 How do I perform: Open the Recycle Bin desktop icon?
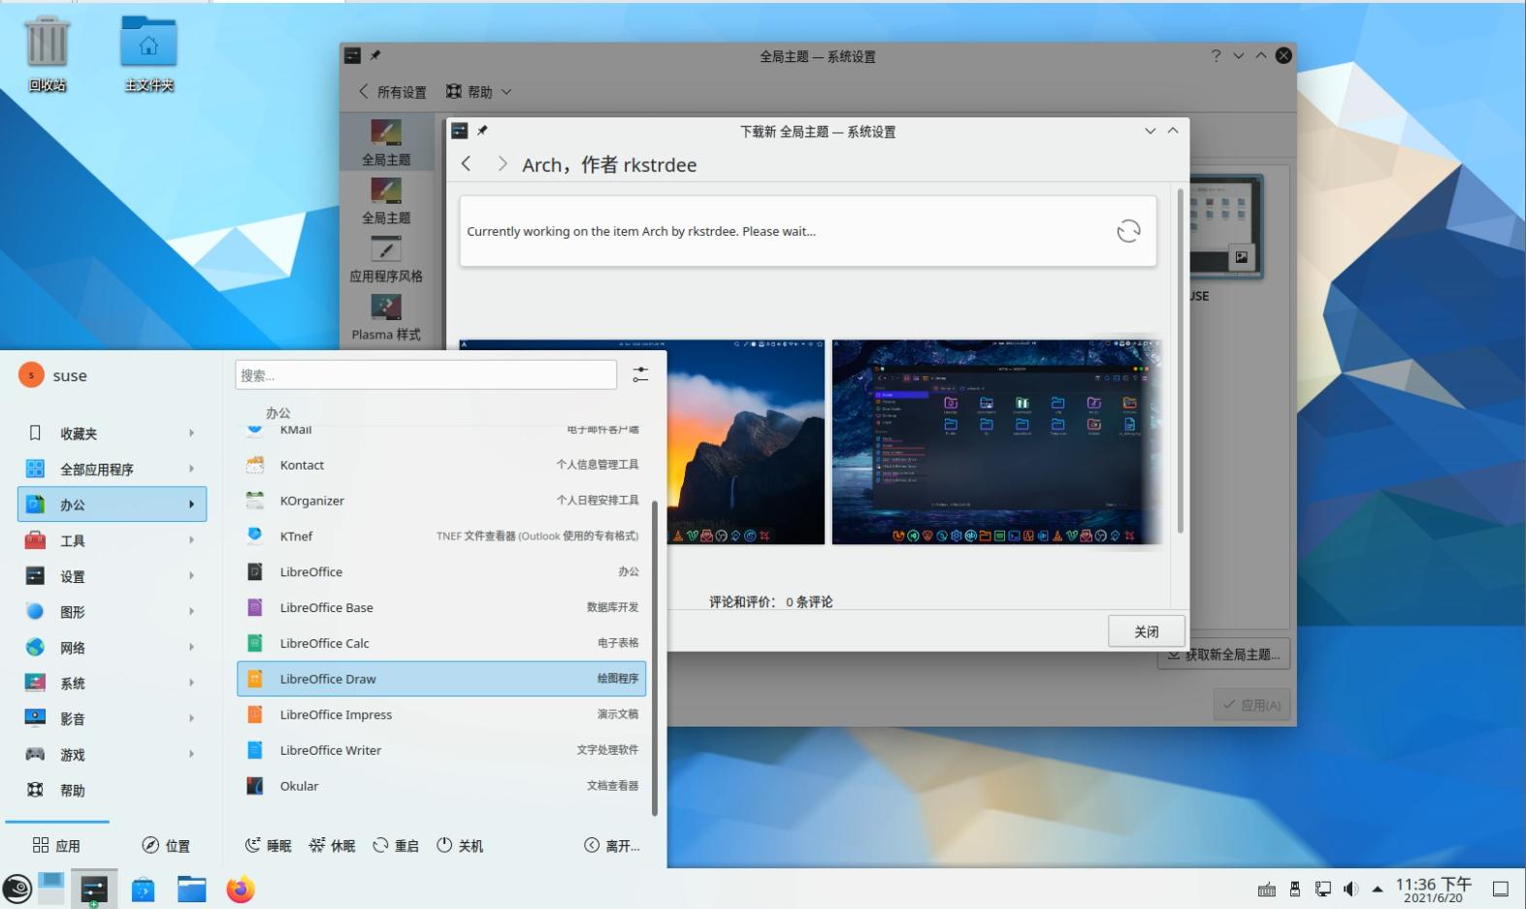tap(47, 53)
